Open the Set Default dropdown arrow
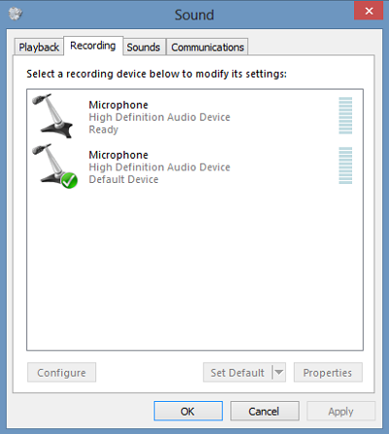The image size is (389, 434). pyautogui.click(x=279, y=372)
